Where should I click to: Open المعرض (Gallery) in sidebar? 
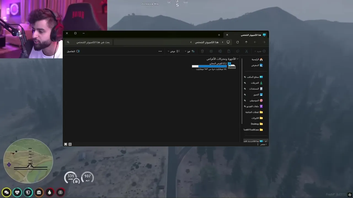pos(257,65)
